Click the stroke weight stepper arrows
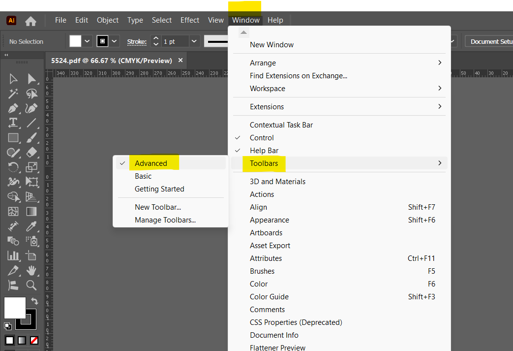The image size is (513, 351). (x=156, y=41)
